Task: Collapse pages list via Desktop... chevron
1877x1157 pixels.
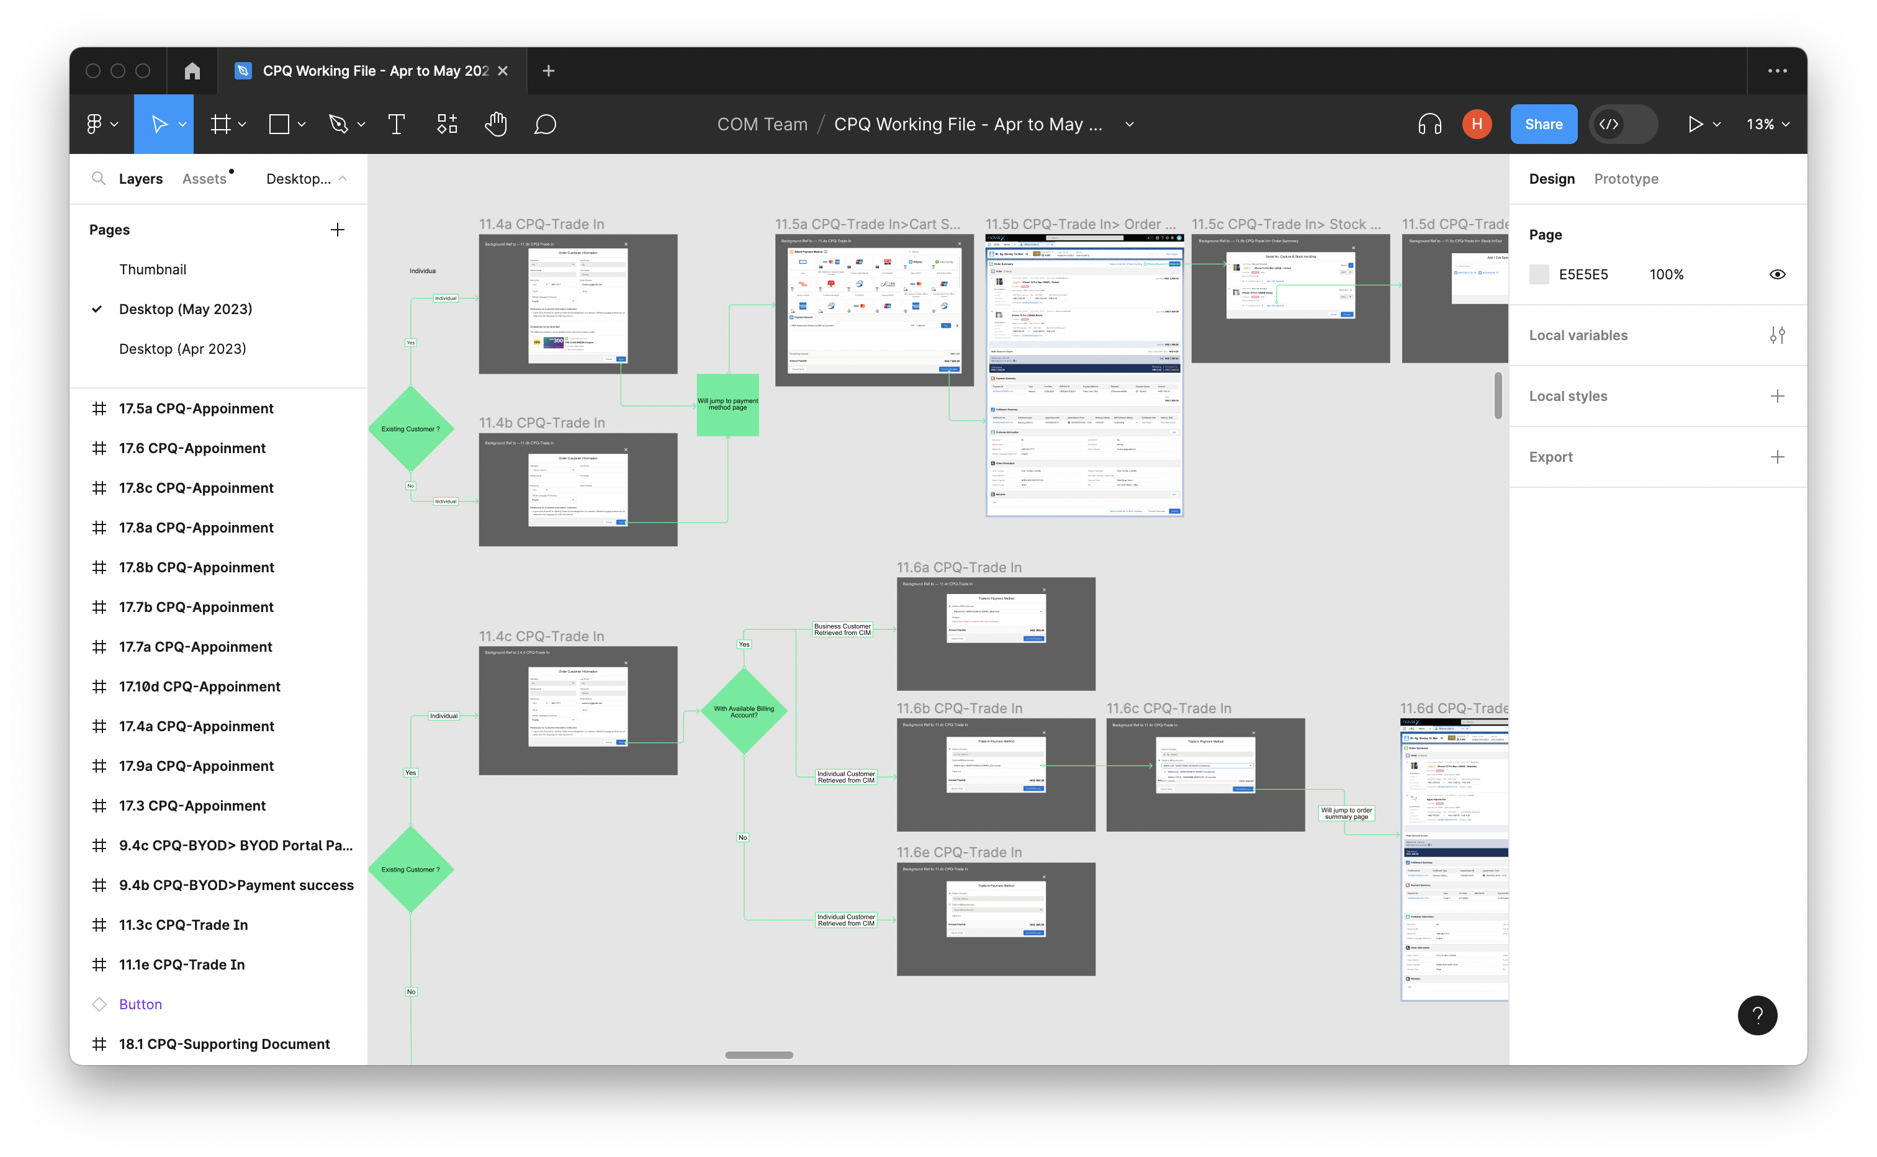Action: (x=343, y=178)
